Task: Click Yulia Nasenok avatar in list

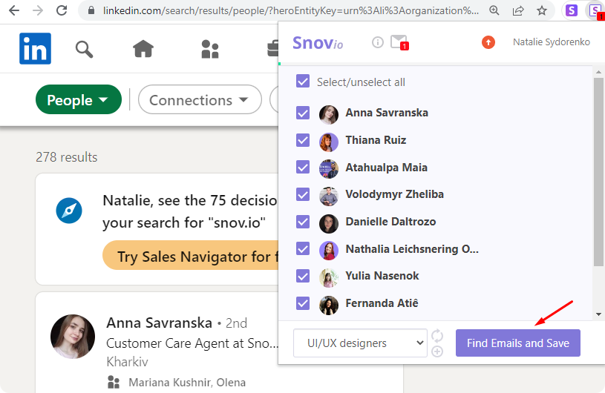Action: point(329,278)
